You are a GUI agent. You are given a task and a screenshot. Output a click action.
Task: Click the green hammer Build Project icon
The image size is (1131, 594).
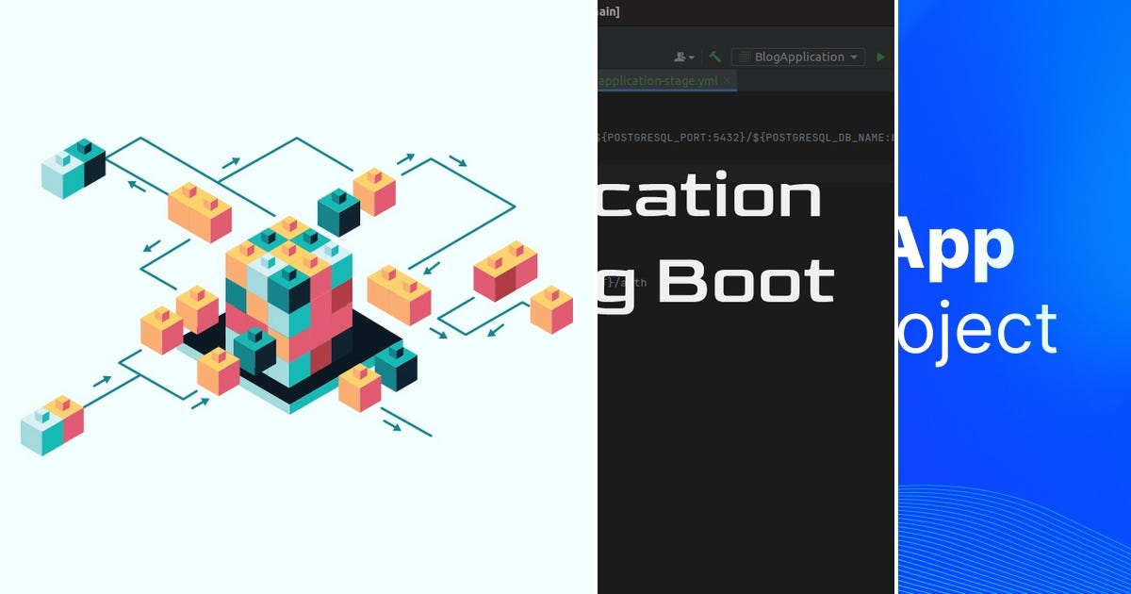coord(715,57)
